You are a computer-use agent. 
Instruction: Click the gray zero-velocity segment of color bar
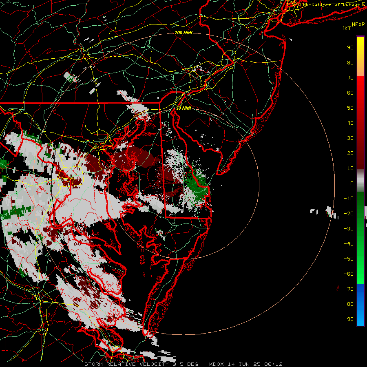point(360,180)
